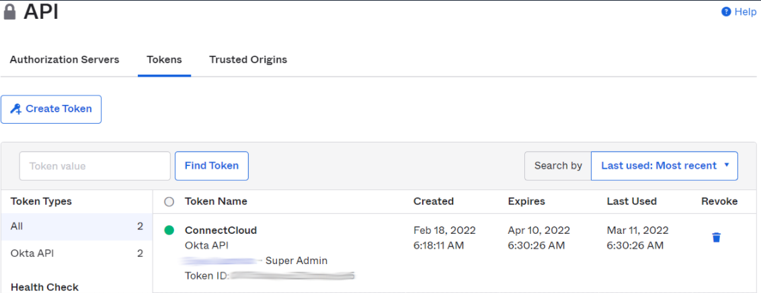
Task: Select the Tokens tab
Action: tap(164, 60)
